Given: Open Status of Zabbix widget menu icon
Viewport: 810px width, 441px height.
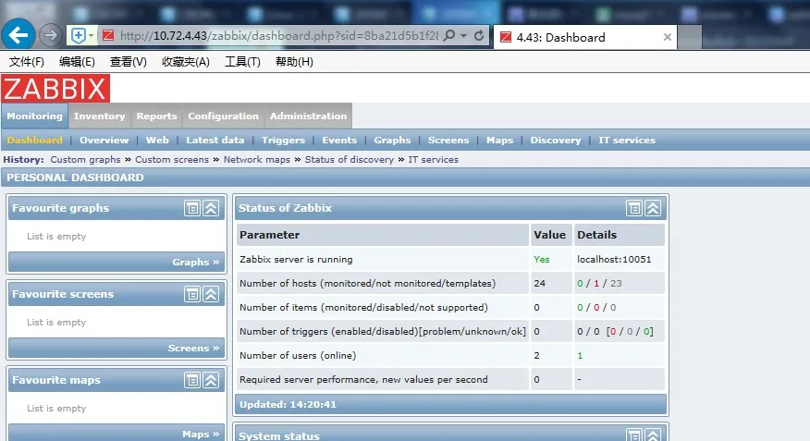Looking at the screenshot, I should coord(634,208).
